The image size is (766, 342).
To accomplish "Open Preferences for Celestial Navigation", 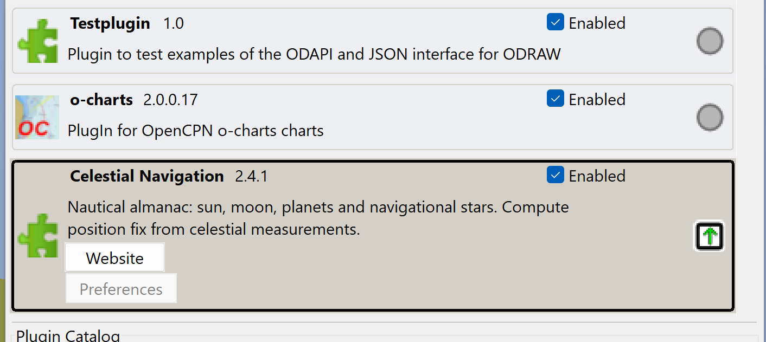I will pos(120,288).
